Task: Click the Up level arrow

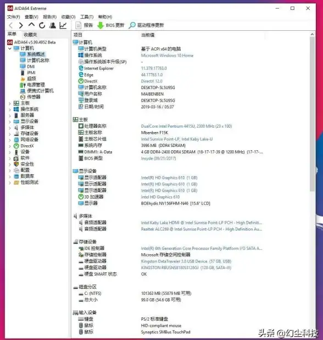Action: [31, 25]
